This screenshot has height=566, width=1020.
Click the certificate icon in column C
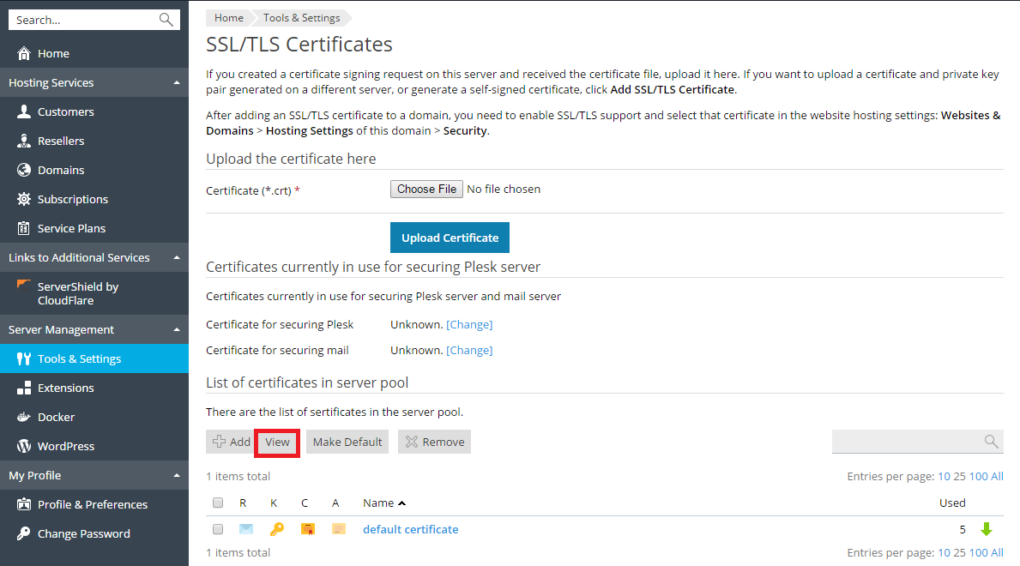click(x=307, y=529)
